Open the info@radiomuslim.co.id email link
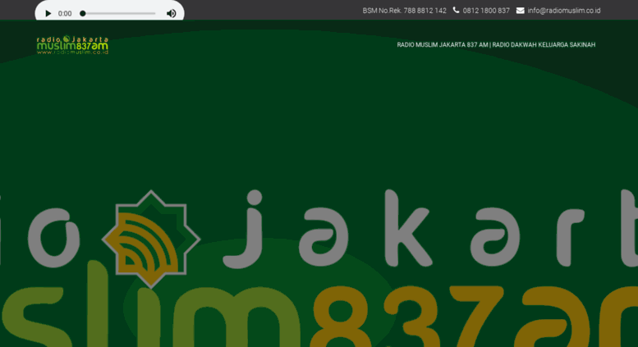Viewport: 638px width, 347px height. click(x=564, y=11)
